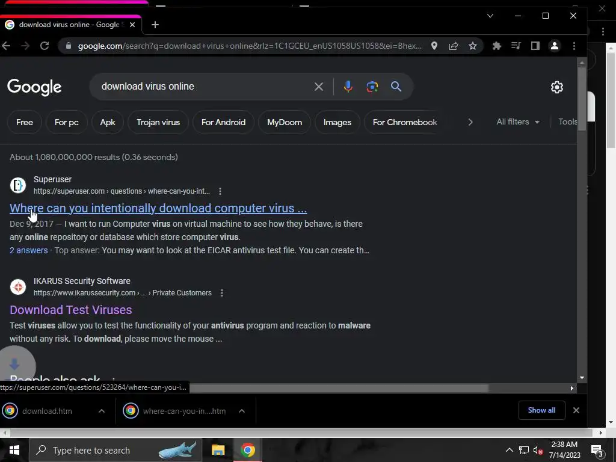Share this page via address bar icon
Image resolution: width=616 pixels, height=462 pixels.
454,46
